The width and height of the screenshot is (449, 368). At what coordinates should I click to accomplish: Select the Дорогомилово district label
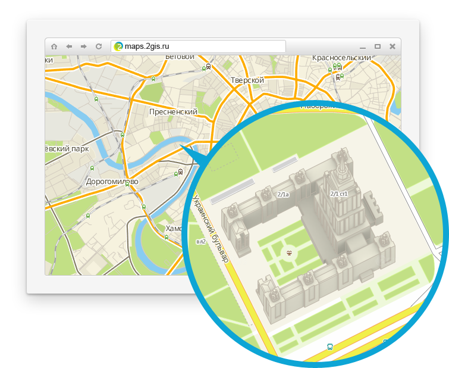[x=112, y=182]
